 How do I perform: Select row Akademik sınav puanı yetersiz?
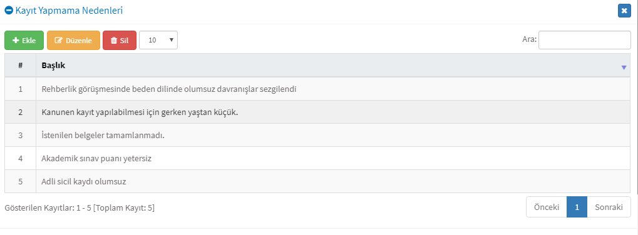click(x=317, y=158)
